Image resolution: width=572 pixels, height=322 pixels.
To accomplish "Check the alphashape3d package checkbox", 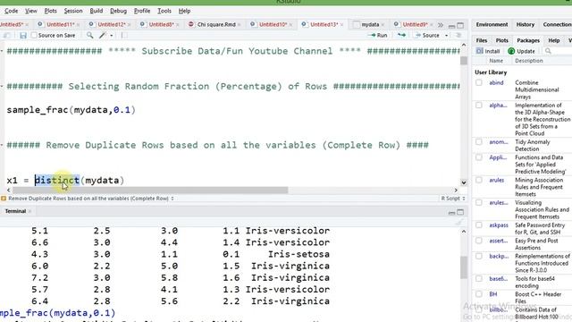I will 479,106.
